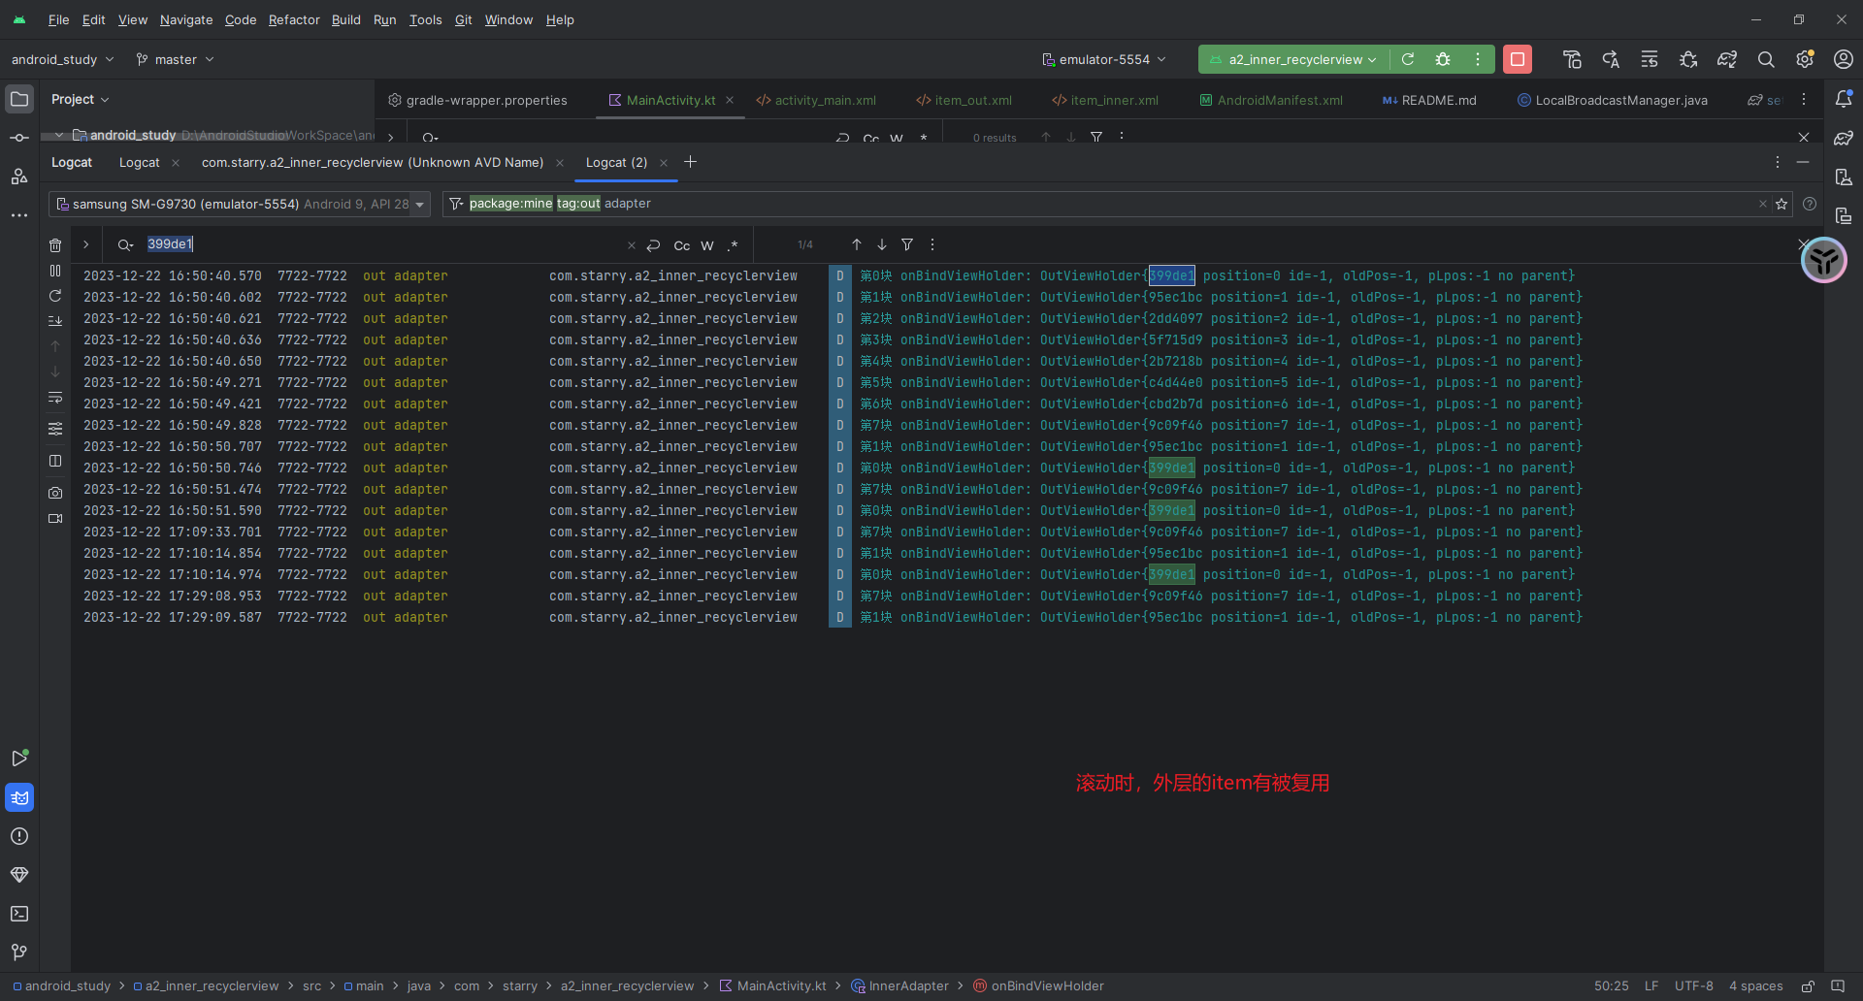1863x1001 pixels.
Task: Open account profile icon
Action: [x=1844, y=59]
